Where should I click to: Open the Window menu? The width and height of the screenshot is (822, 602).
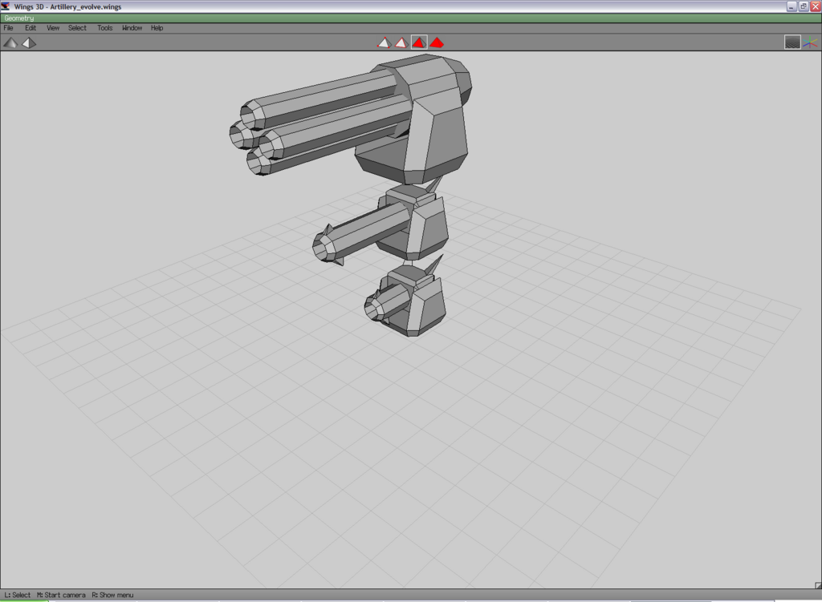(x=132, y=28)
